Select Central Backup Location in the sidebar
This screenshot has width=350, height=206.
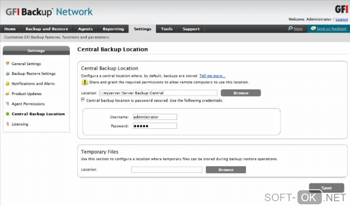[38, 114]
